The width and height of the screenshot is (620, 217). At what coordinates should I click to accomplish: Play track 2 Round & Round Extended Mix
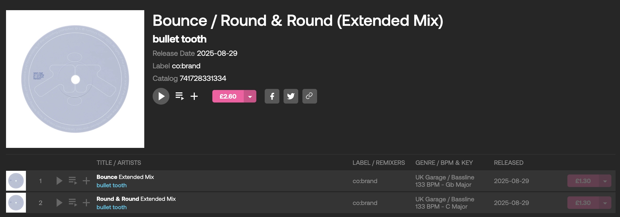59,203
